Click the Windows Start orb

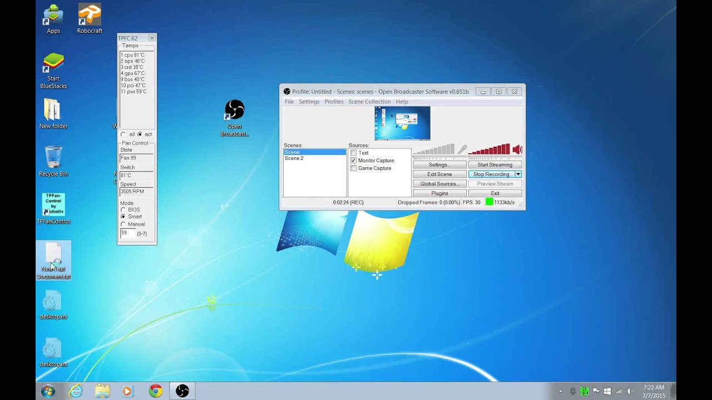[48, 391]
